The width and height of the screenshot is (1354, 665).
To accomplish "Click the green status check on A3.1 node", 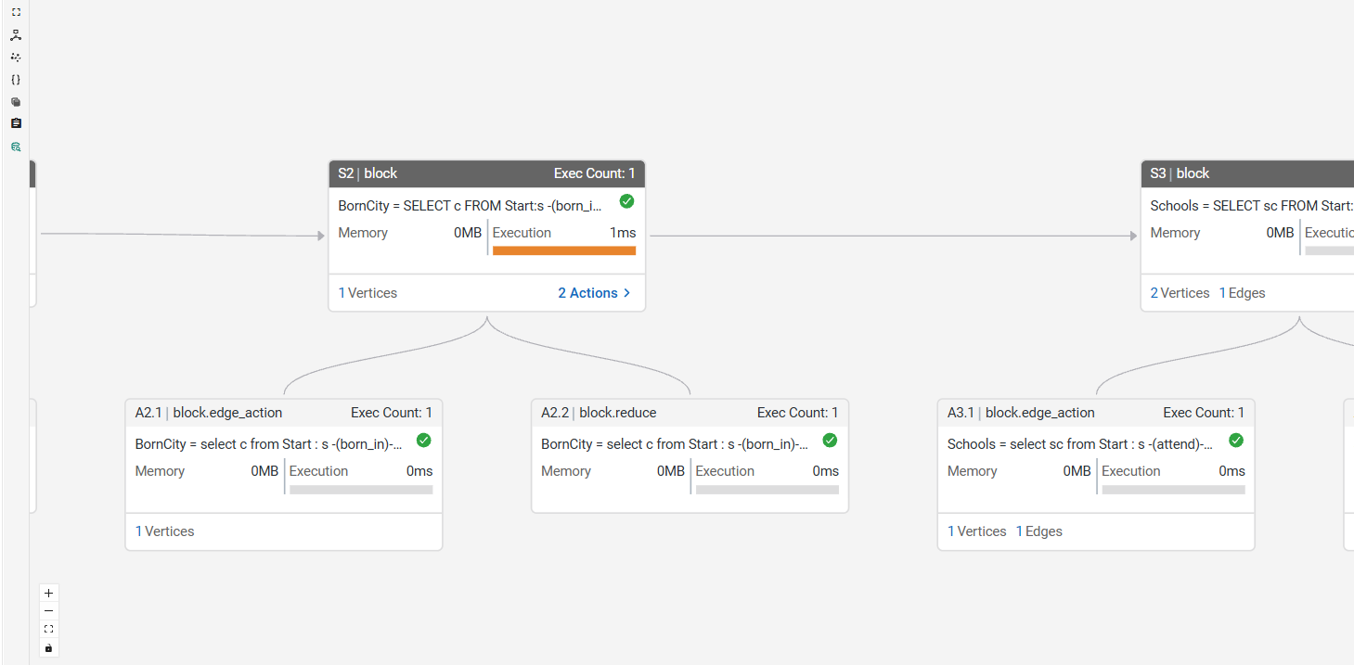I will 1236,441.
